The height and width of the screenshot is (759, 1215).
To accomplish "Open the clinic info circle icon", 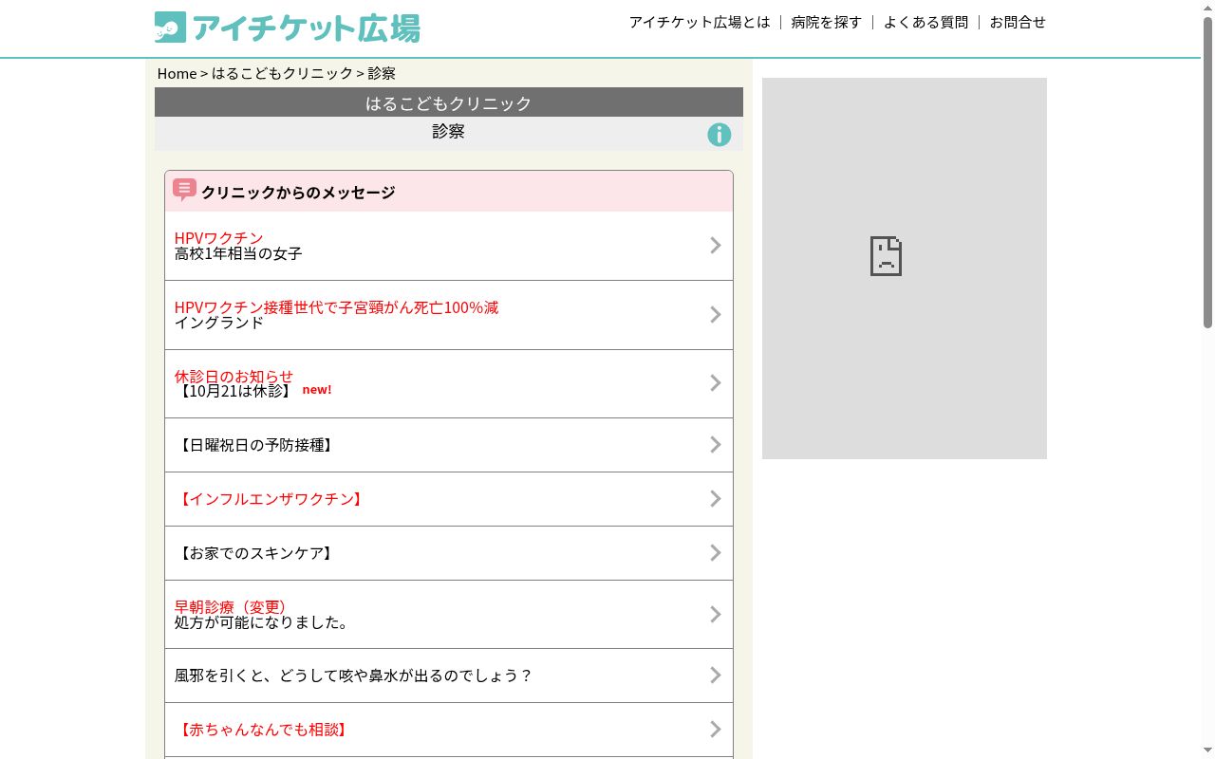I will [x=720, y=135].
